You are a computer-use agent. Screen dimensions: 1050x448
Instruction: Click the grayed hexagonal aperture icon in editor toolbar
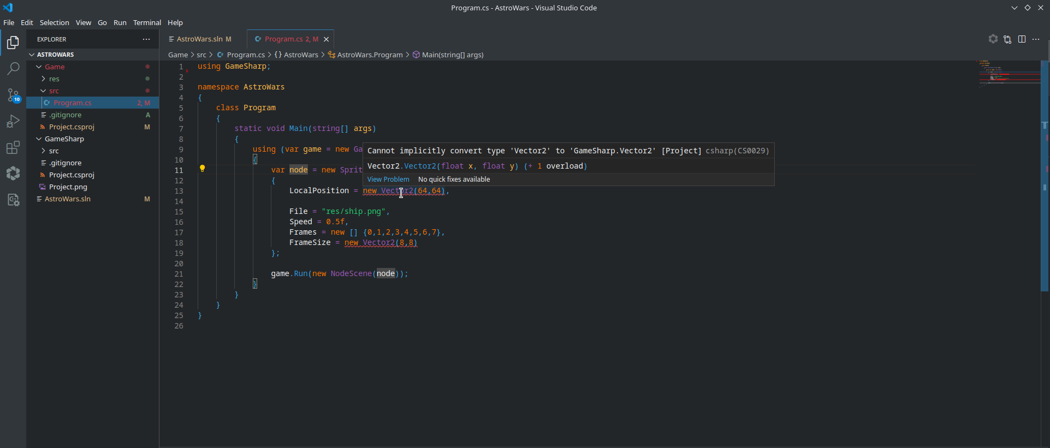(x=993, y=39)
